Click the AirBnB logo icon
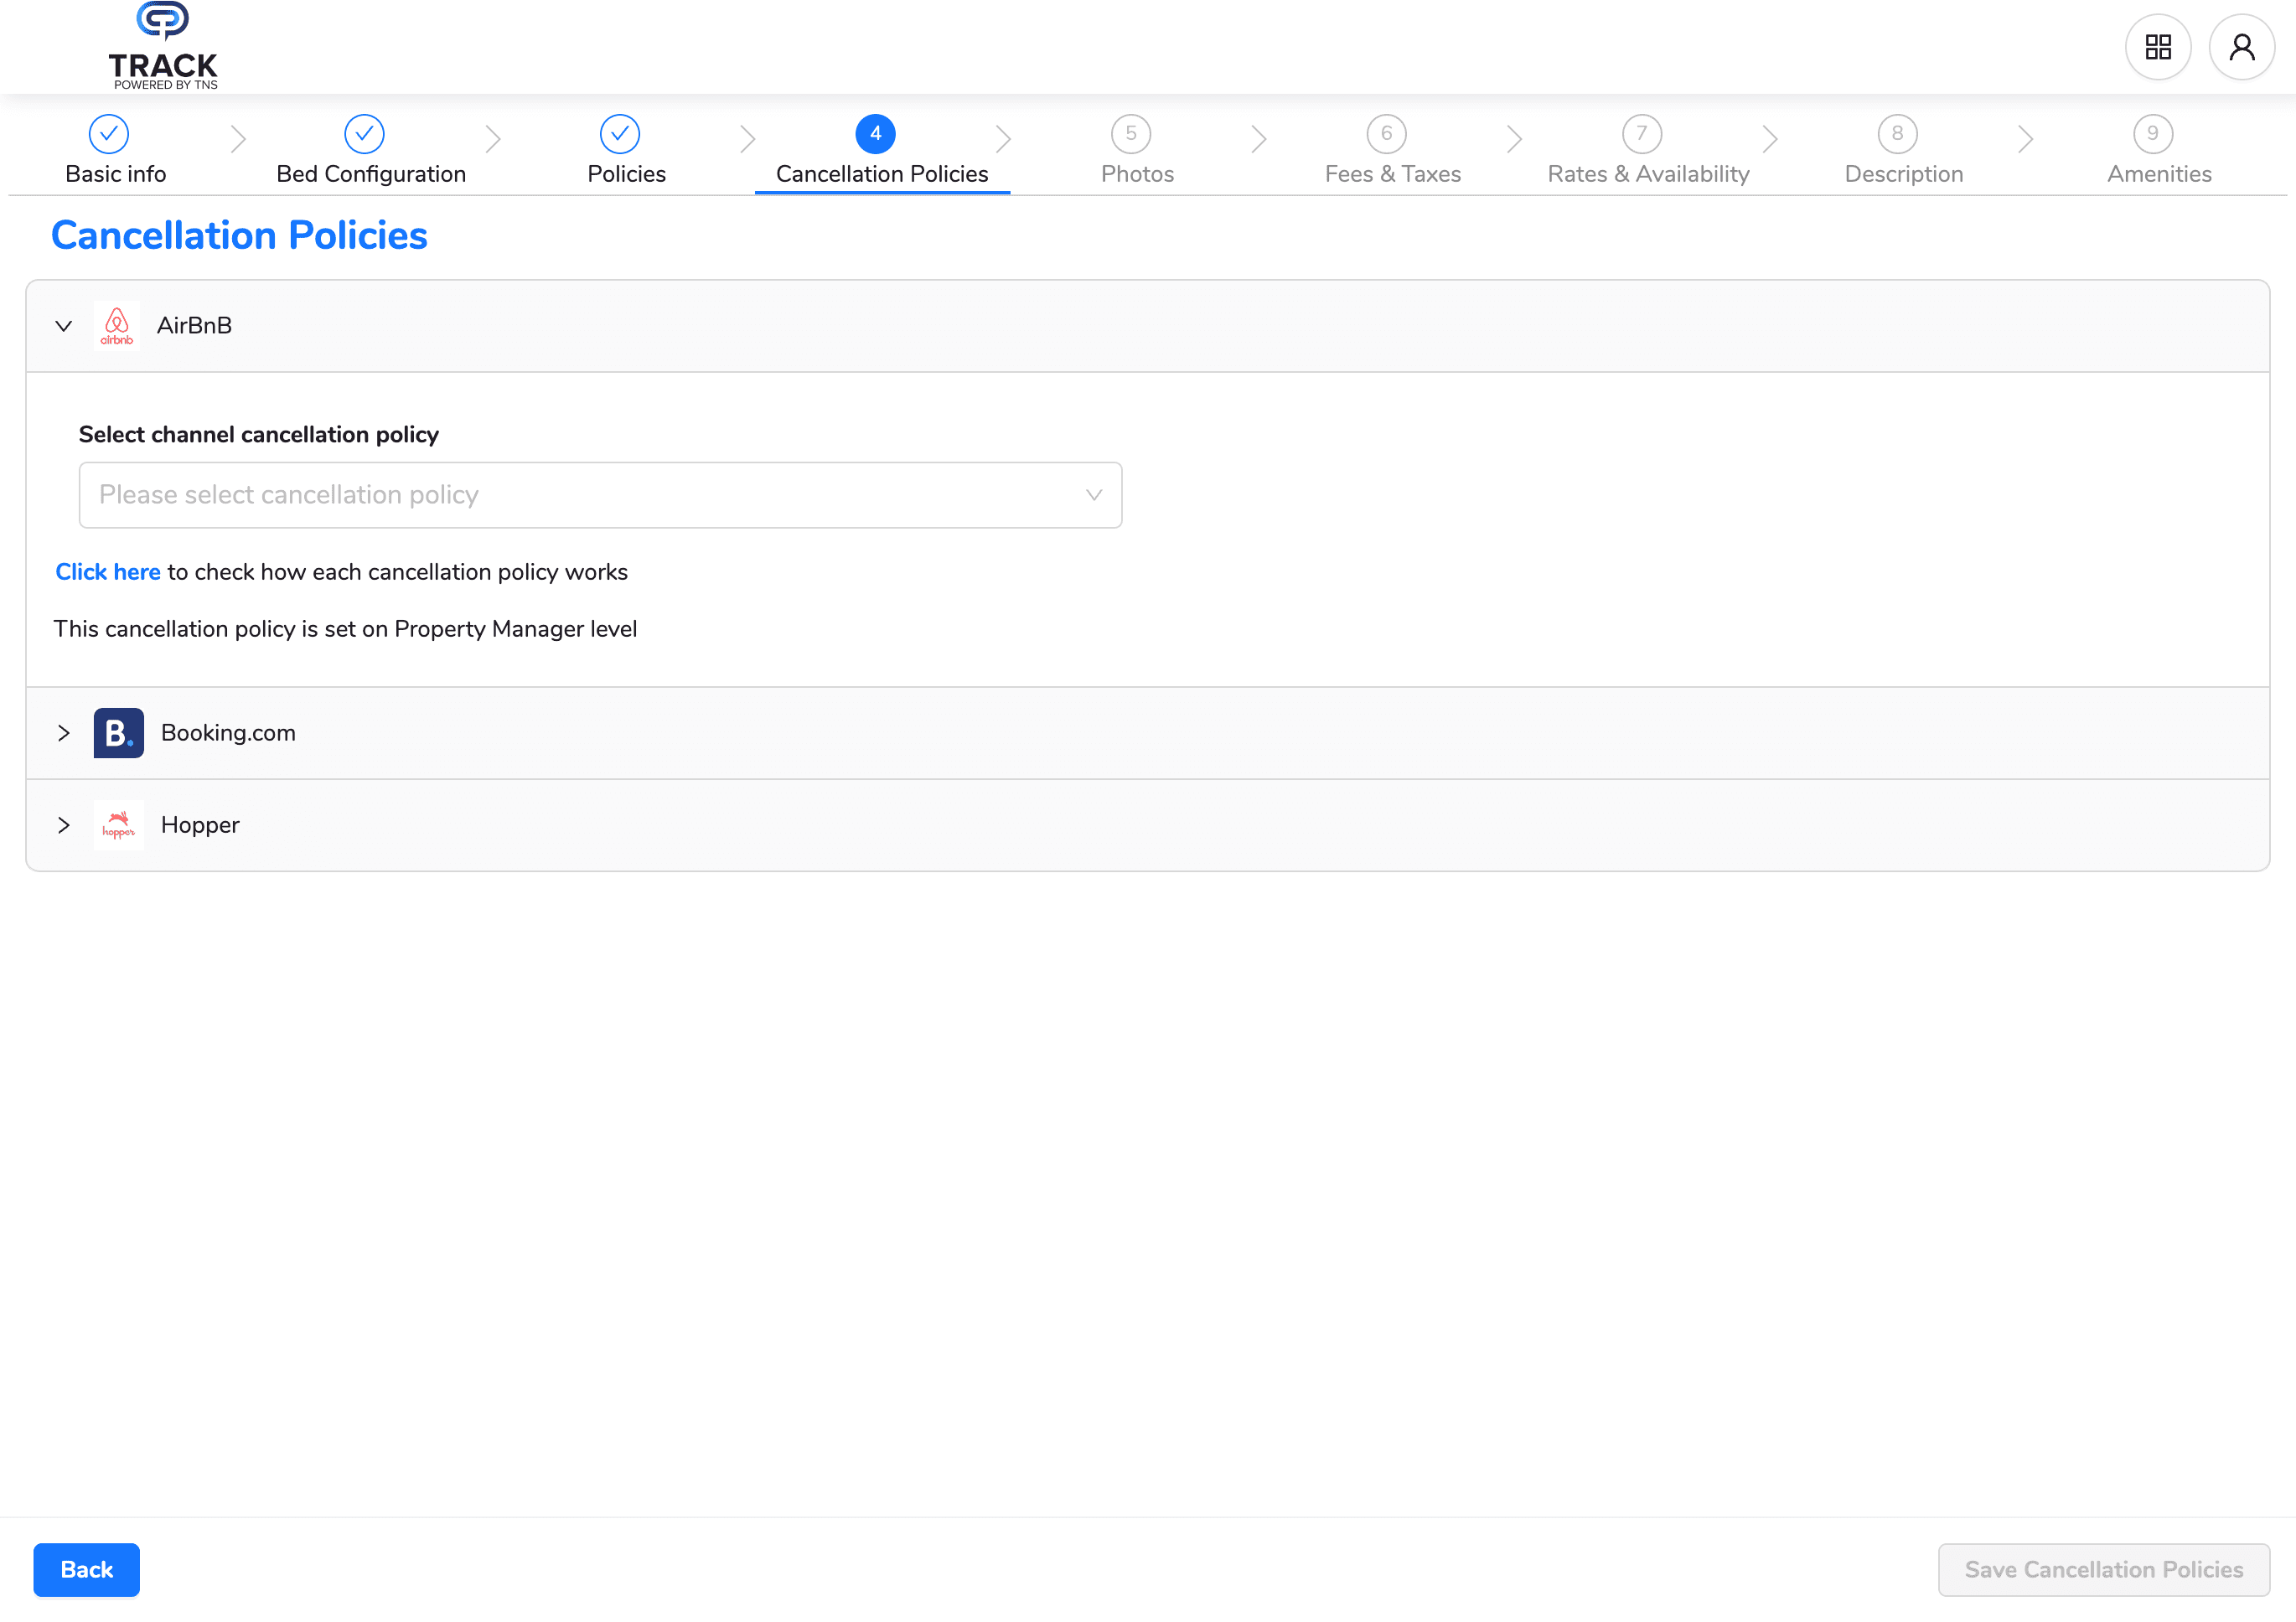This screenshot has height=1622, width=2296. [x=117, y=326]
